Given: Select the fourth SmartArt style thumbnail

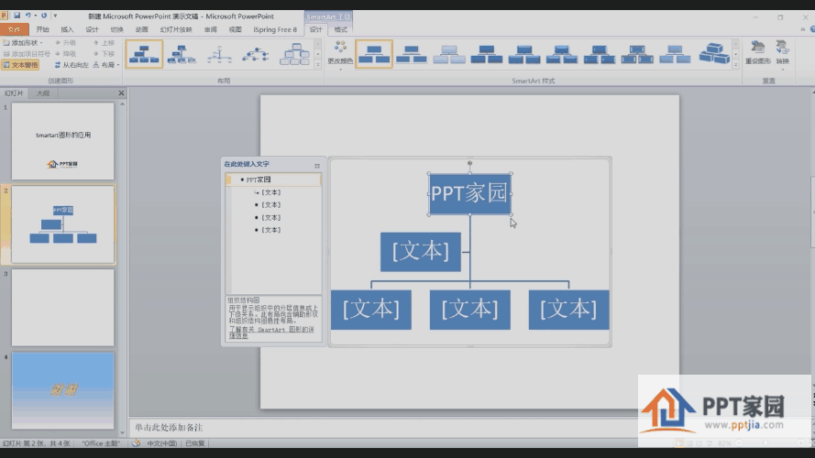Looking at the screenshot, I should coord(487,54).
